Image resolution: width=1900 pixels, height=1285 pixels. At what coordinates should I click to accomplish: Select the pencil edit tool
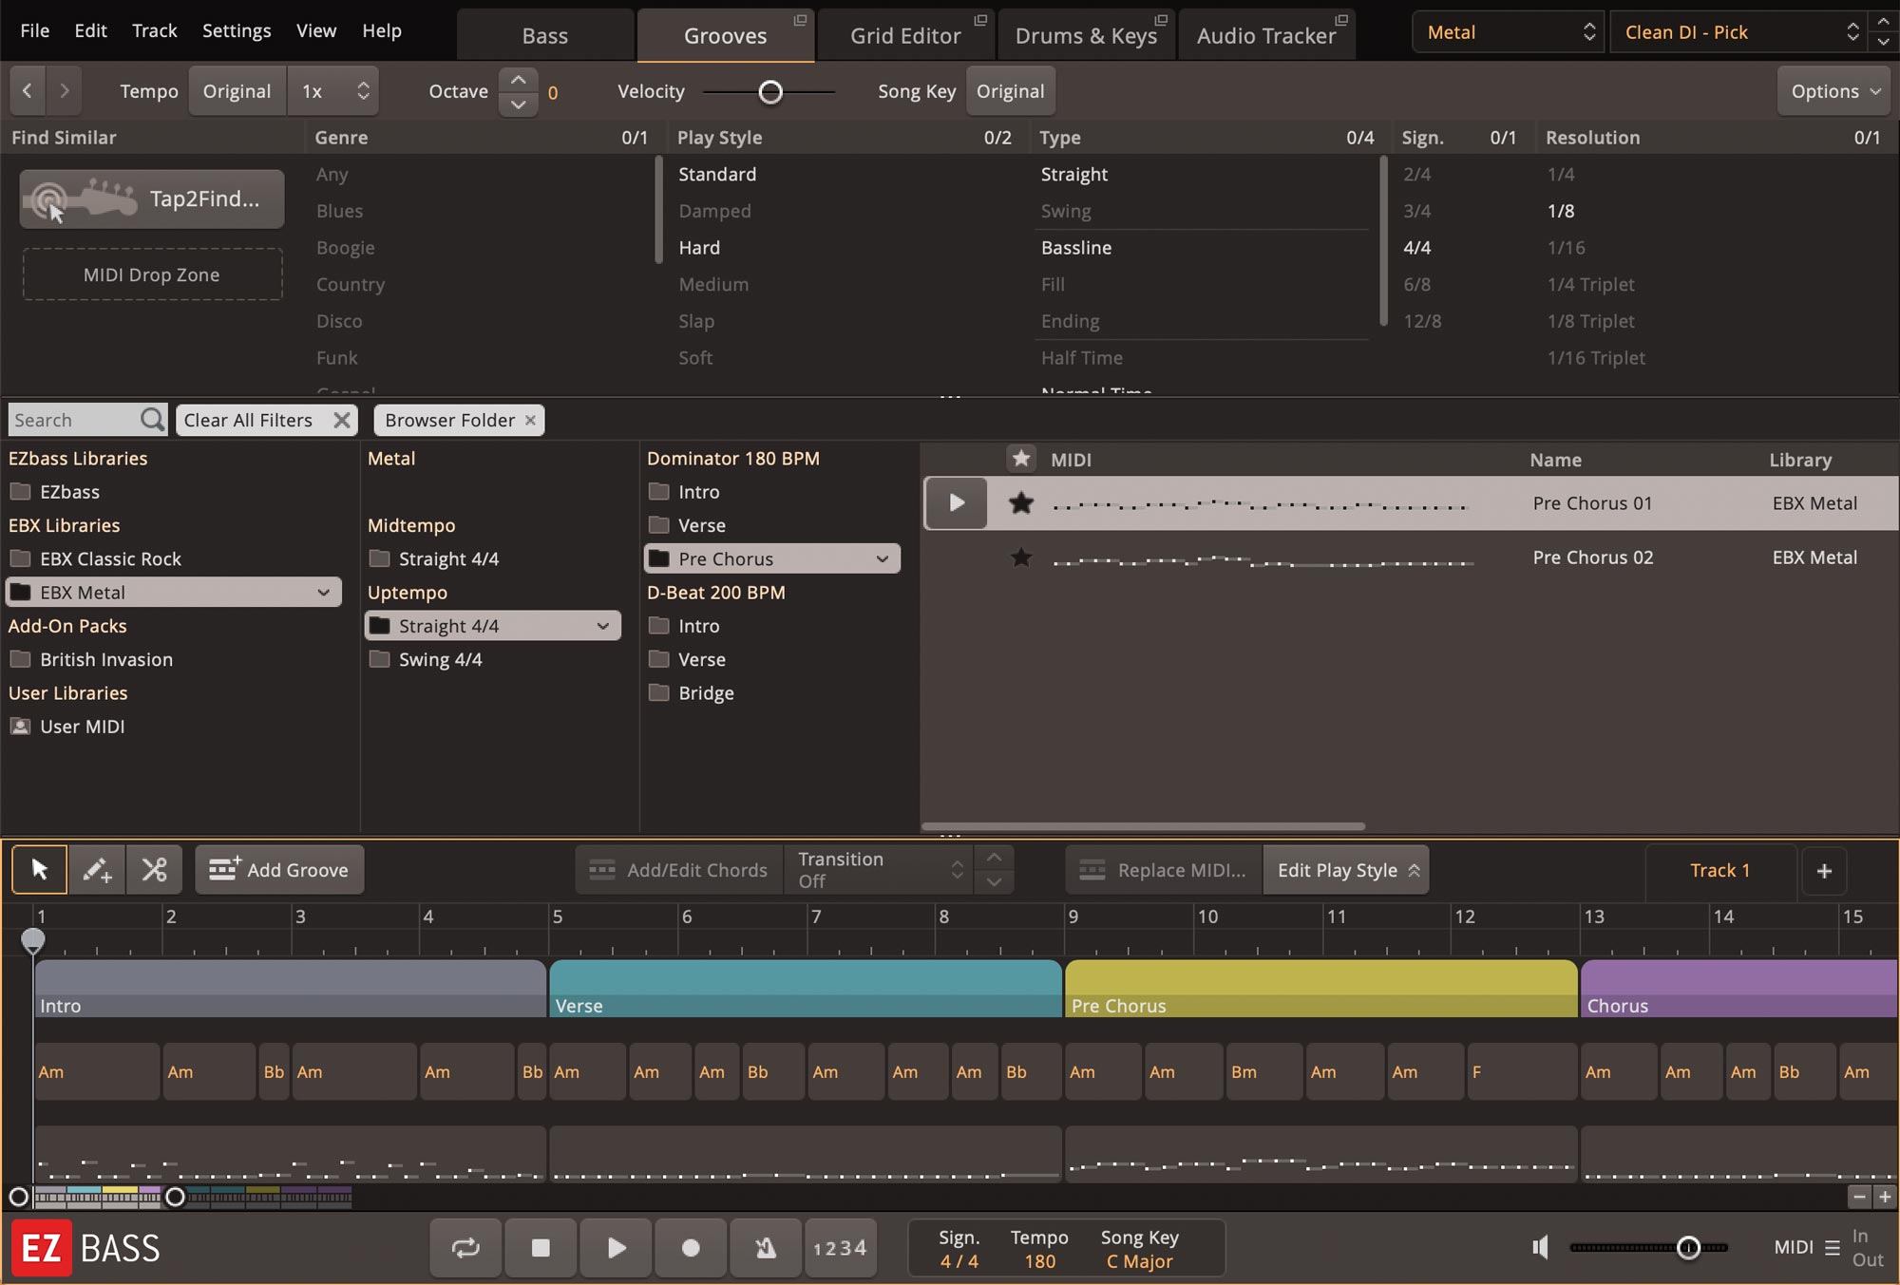96,869
